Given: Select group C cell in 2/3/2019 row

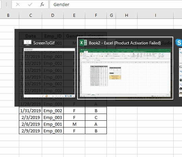Looking at the screenshot, I should click(96, 117).
